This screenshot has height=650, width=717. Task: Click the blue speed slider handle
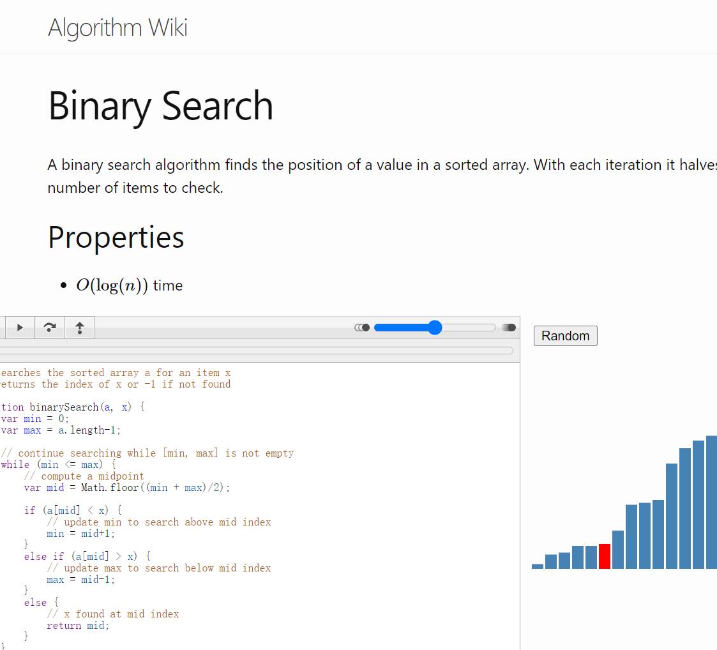tap(435, 328)
